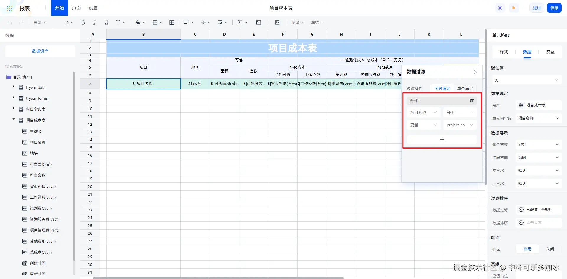Toggle italic formatting

(x=94, y=22)
